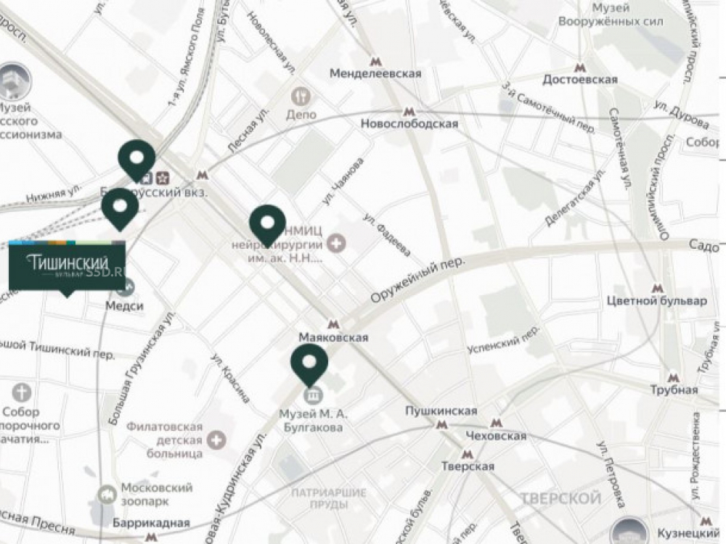Select the dark pin near НМИЦ нейрохирургии
726x544 pixels.
pyautogui.click(x=267, y=226)
